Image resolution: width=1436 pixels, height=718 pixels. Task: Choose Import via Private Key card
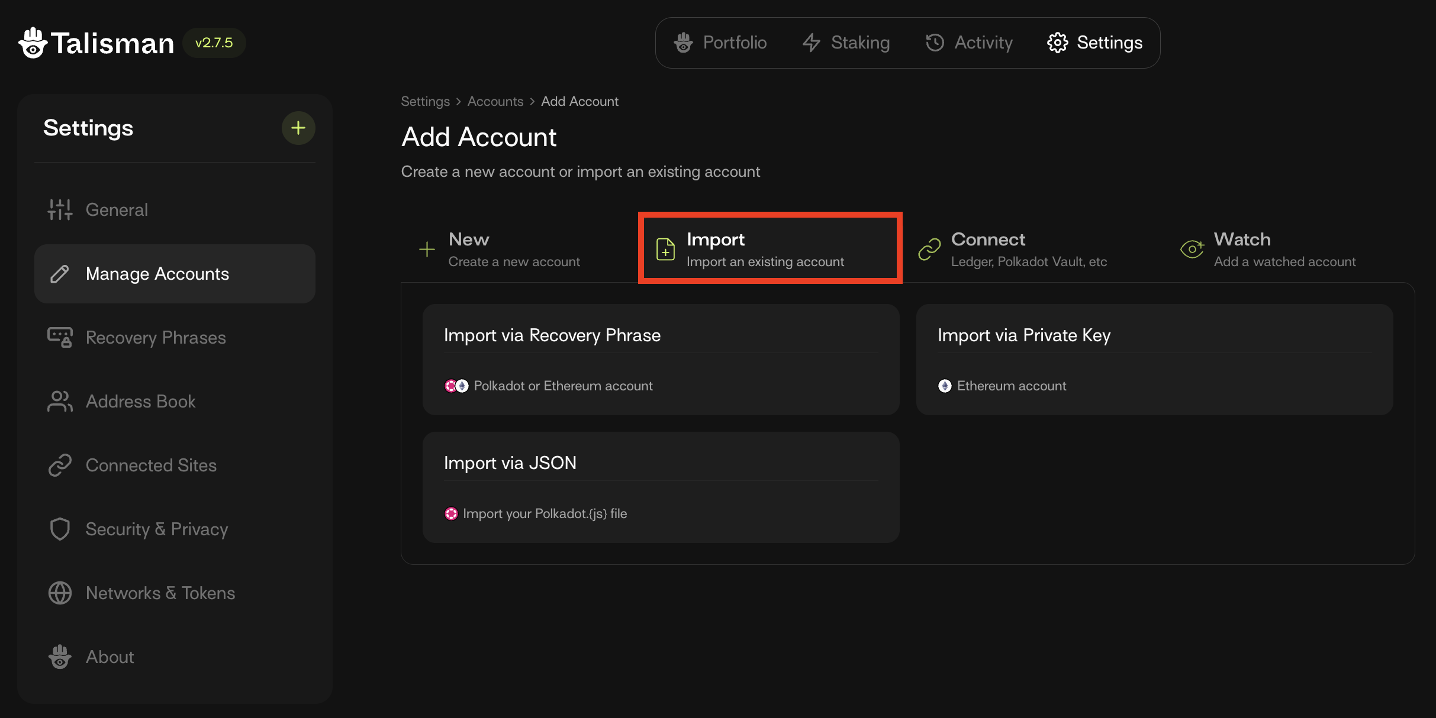tap(1154, 360)
